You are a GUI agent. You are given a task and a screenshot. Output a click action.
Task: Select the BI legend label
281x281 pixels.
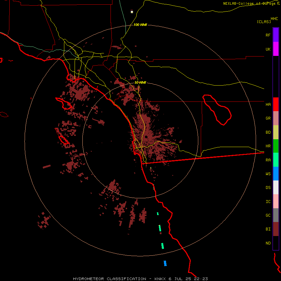(x=268, y=229)
